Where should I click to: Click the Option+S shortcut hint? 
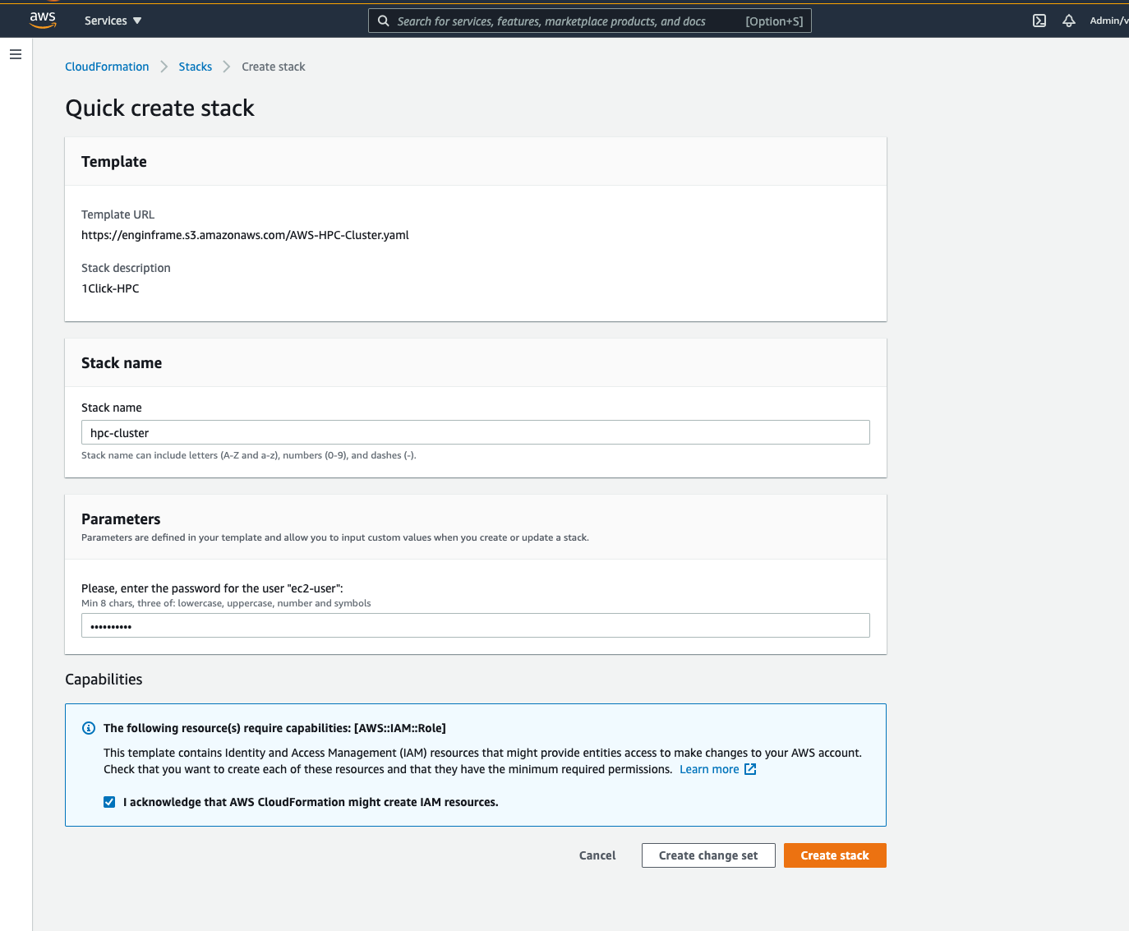774,21
